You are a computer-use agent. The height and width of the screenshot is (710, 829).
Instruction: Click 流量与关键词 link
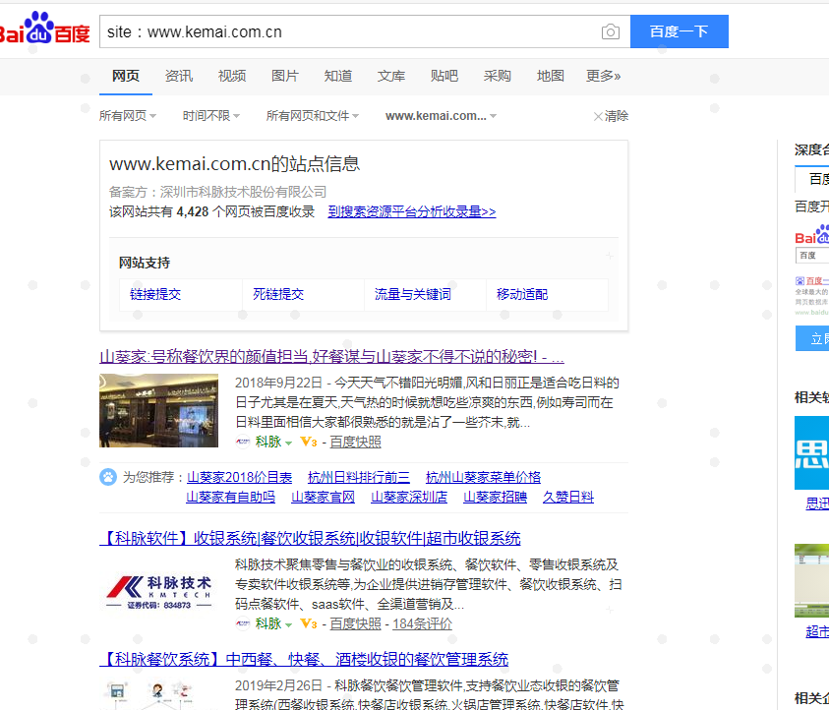click(413, 294)
